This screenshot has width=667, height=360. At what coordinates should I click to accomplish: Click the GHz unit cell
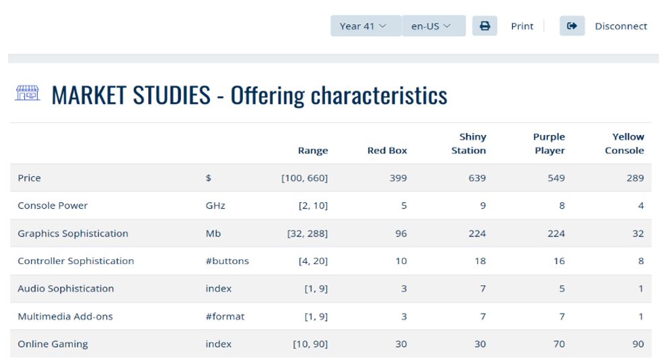(215, 206)
